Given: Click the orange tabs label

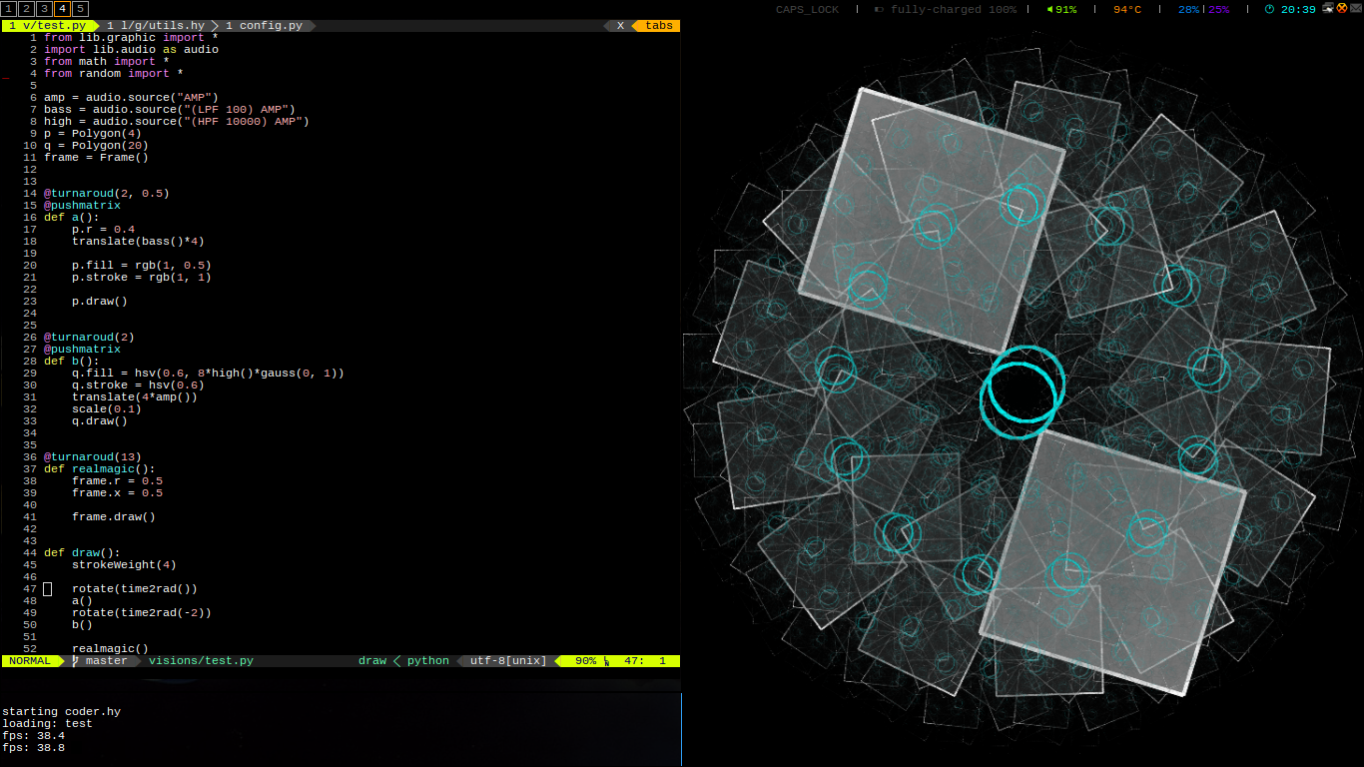Looking at the screenshot, I should click(659, 25).
